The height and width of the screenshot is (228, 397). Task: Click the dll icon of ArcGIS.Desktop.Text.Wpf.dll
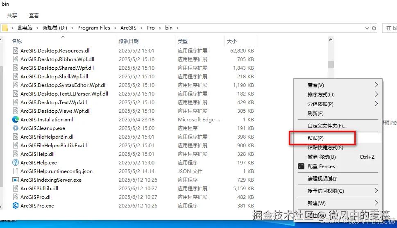coord(16,102)
